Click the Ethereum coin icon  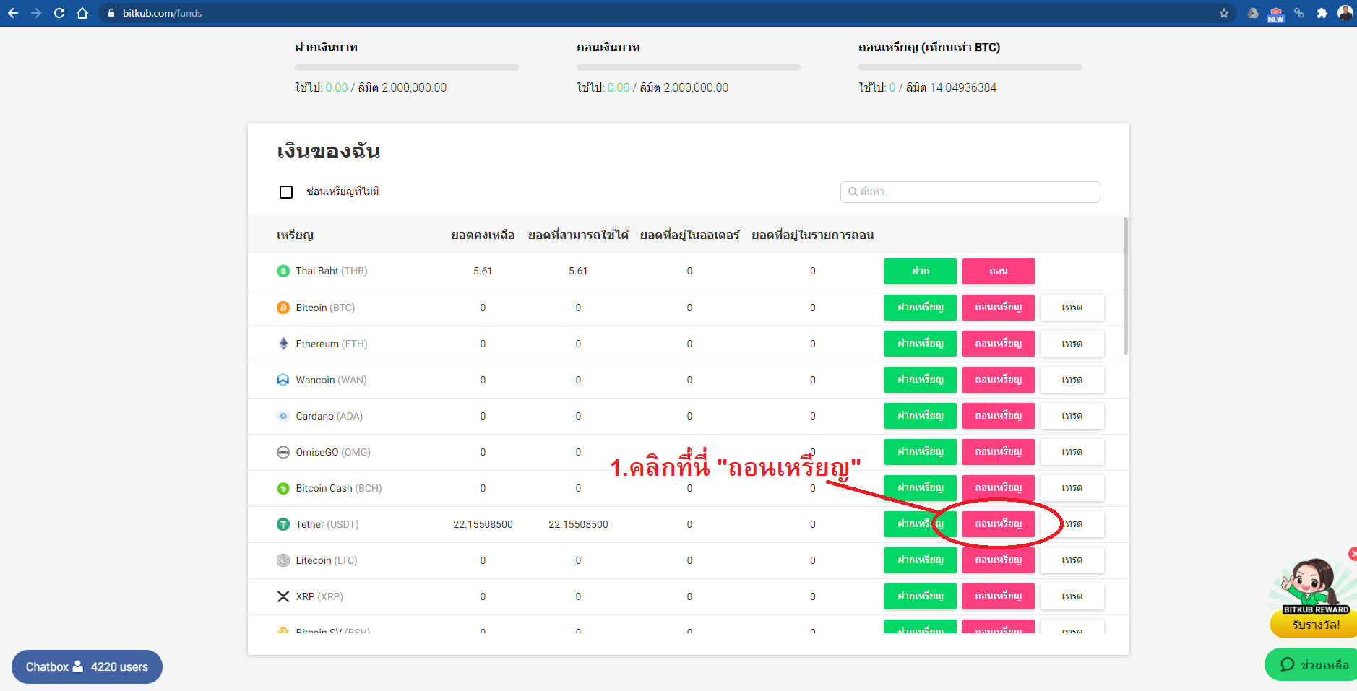(283, 344)
